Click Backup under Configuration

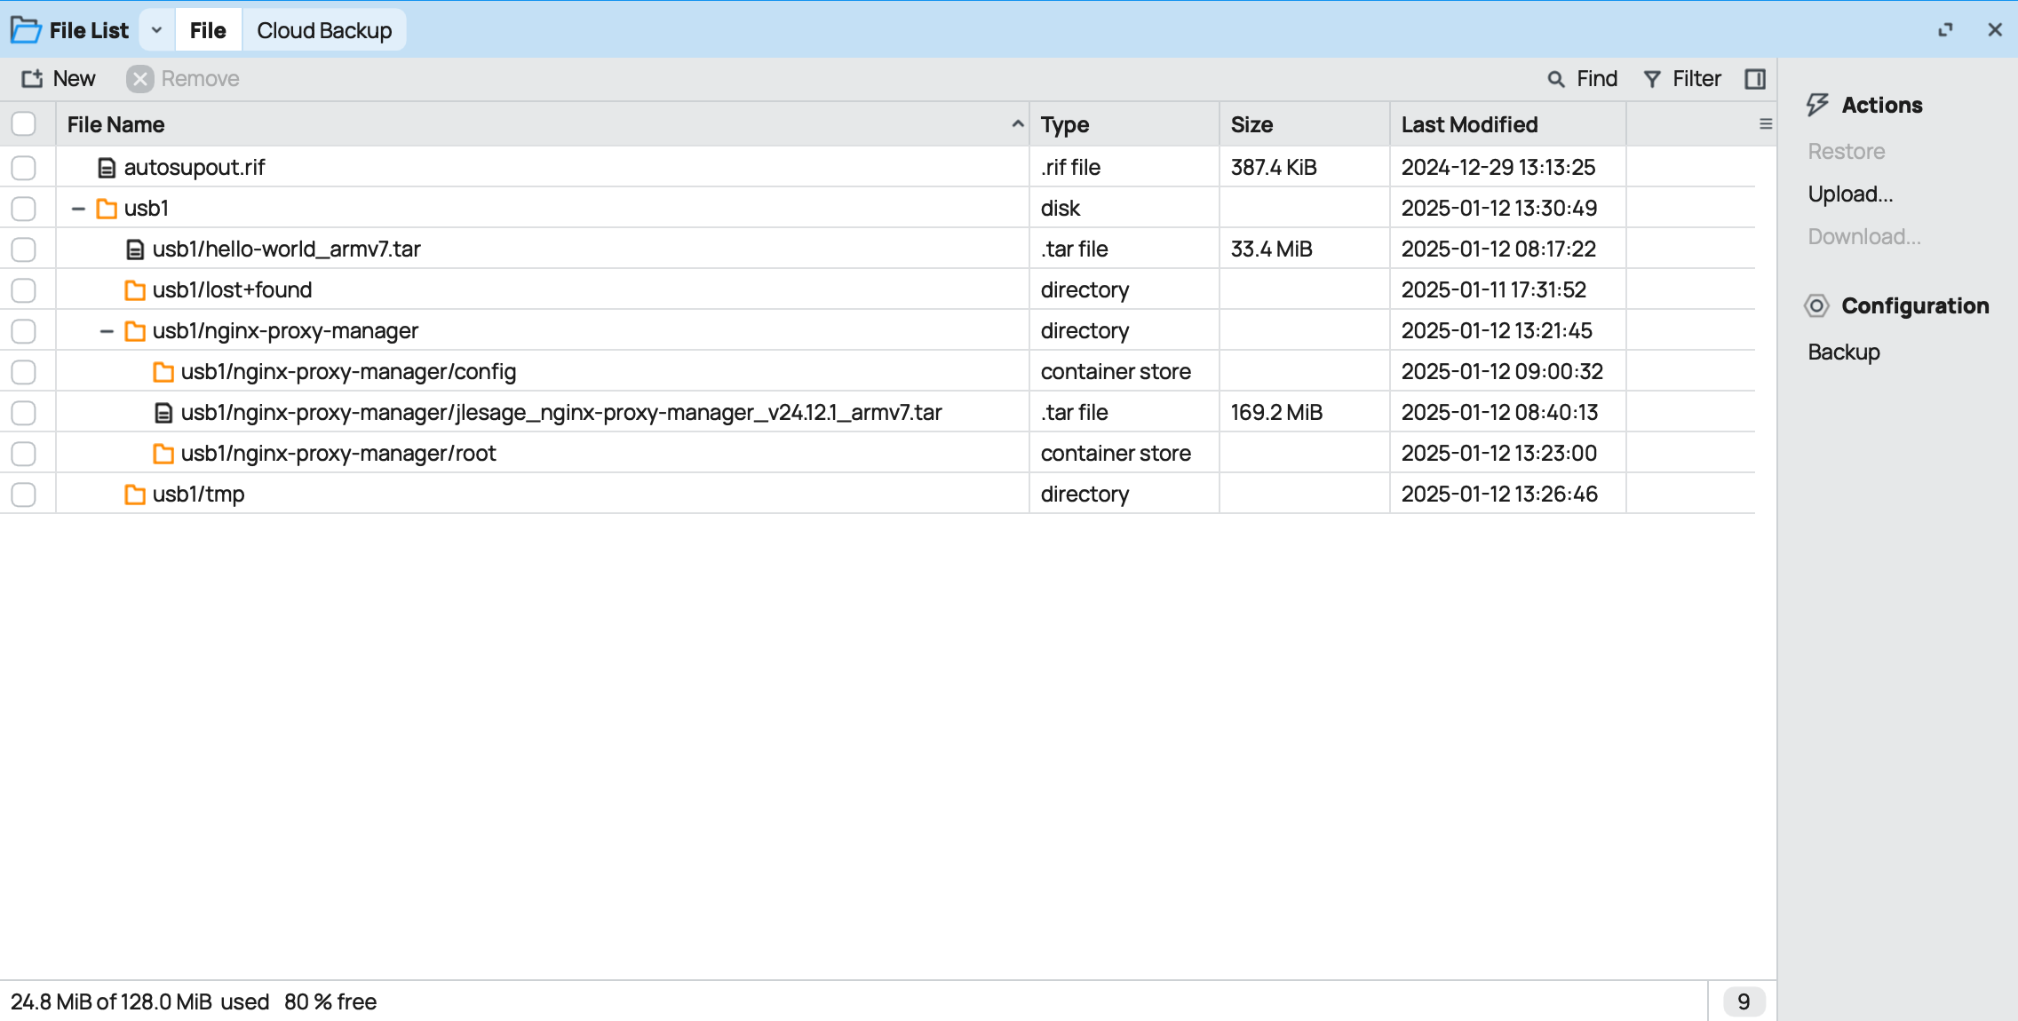tap(1844, 352)
